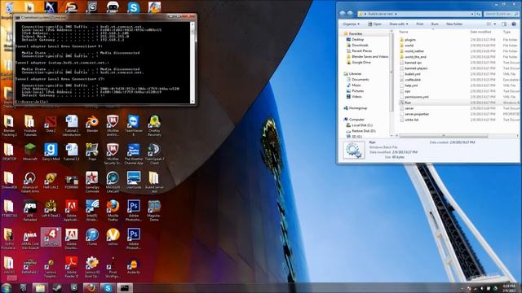Click the command prompt vertical scrollbar

(x=192, y=63)
